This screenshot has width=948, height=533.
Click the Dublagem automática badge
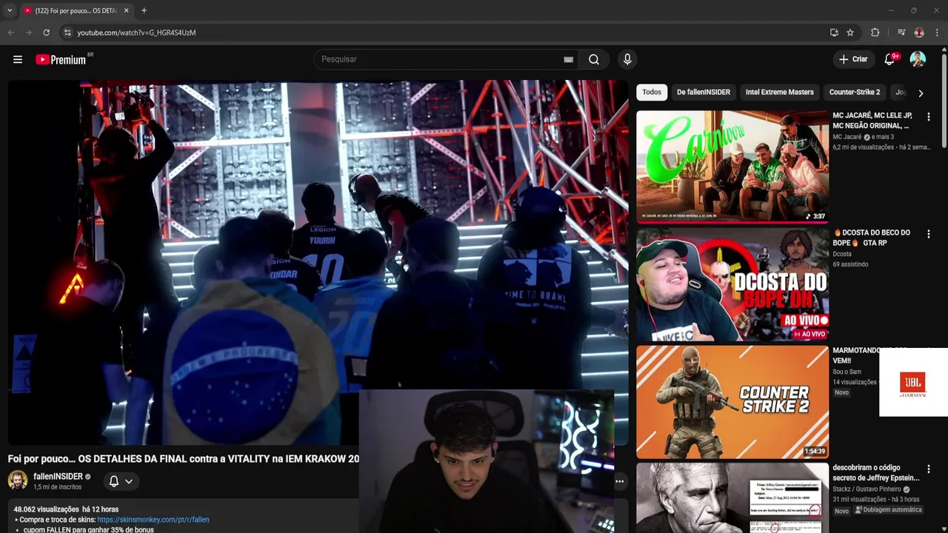tap(889, 510)
